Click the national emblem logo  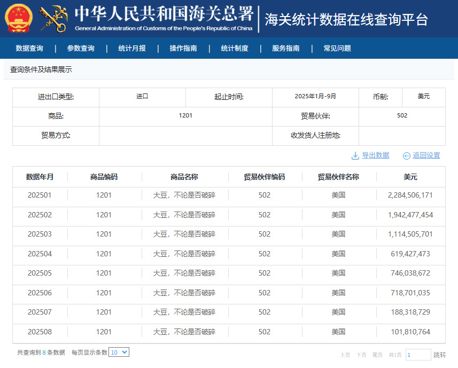click(x=19, y=18)
